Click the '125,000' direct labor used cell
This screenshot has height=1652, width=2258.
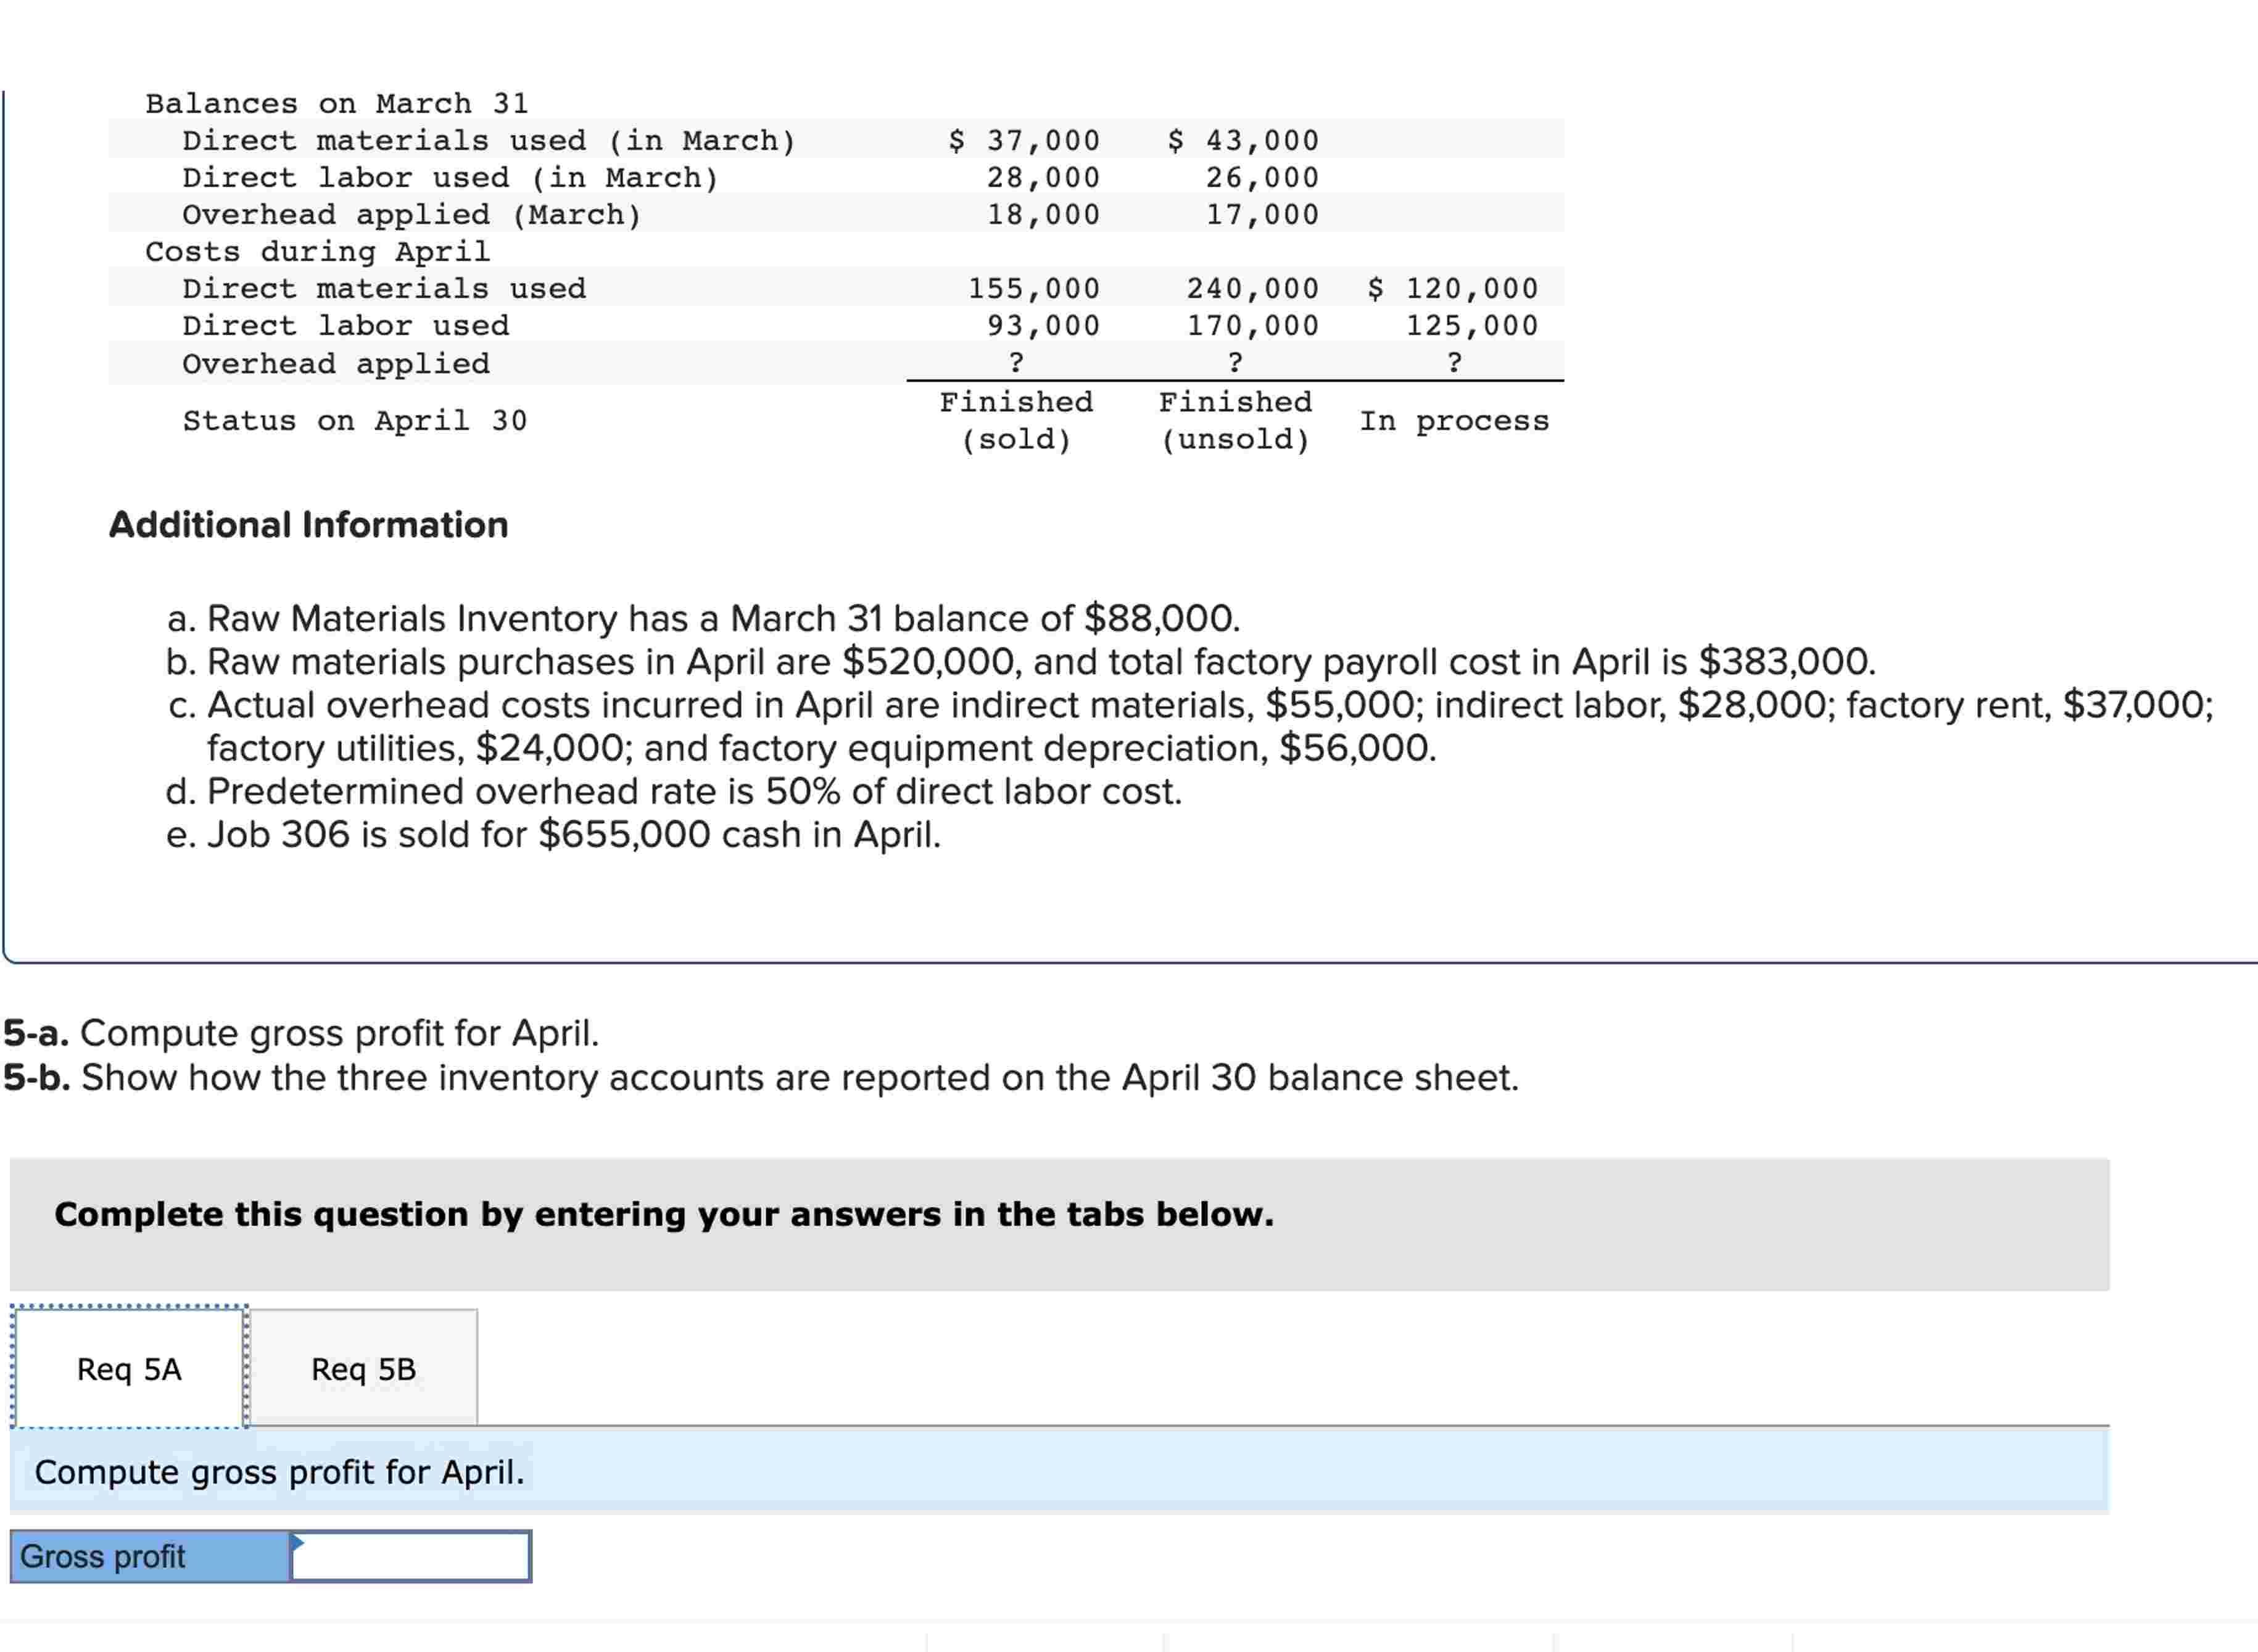pos(1472,325)
